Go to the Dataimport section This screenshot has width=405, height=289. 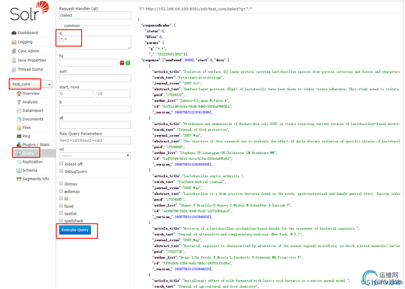pos(33,111)
